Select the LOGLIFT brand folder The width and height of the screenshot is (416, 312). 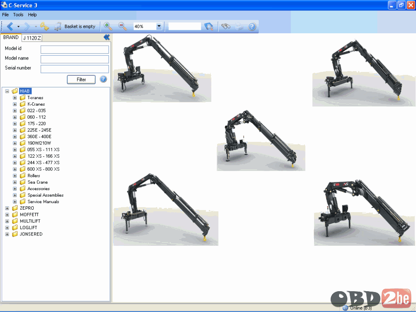click(x=28, y=228)
